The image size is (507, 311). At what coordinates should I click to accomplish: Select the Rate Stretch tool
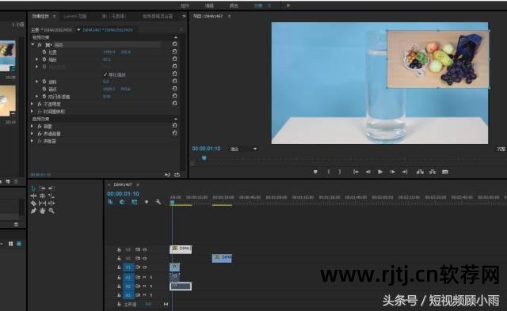tap(51, 195)
